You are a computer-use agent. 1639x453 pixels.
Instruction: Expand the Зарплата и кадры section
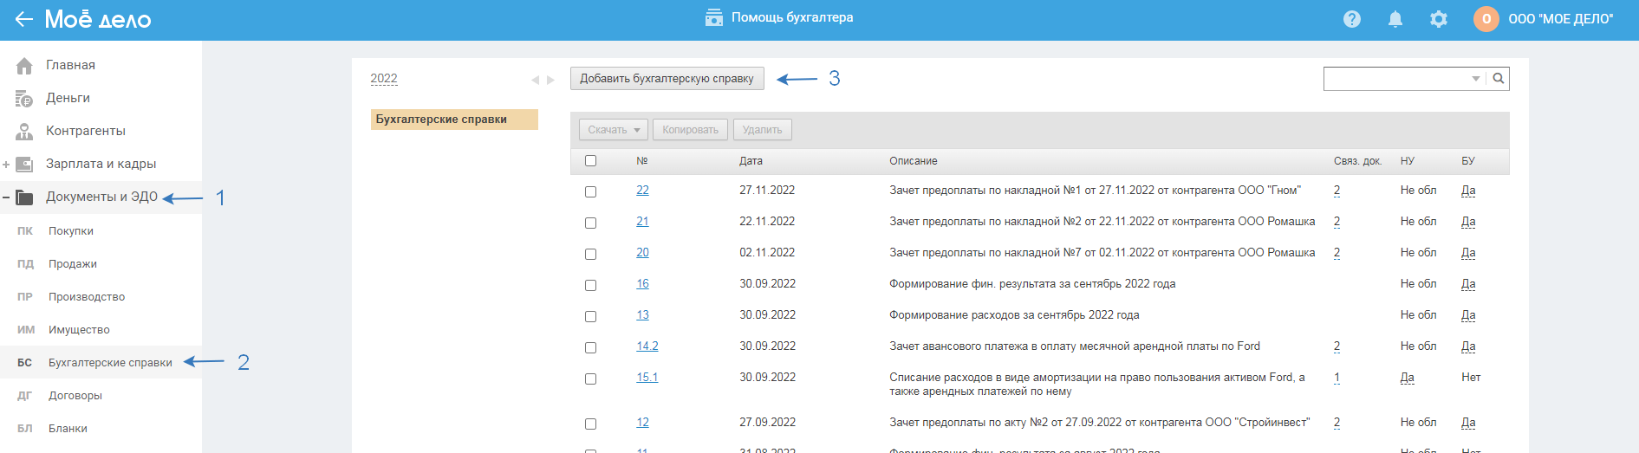coord(6,165)
